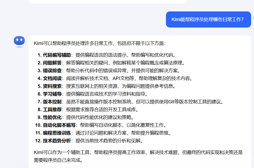
Task: Click the description "阅读并解析技术文档、API文档等"
Action: [x=100, y=78]
